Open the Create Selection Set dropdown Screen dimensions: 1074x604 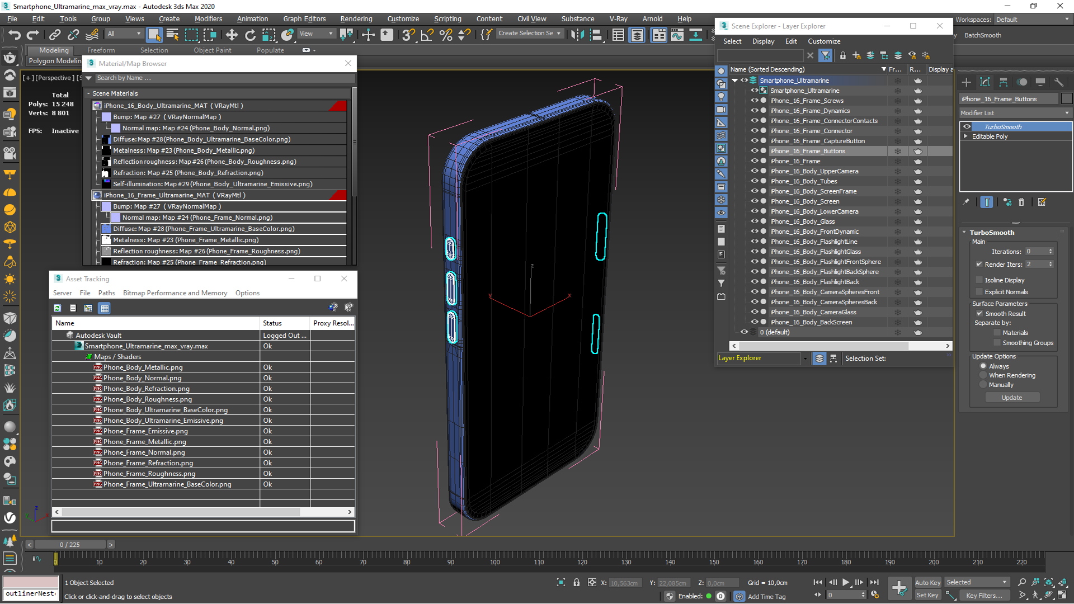tap(529, 34)
